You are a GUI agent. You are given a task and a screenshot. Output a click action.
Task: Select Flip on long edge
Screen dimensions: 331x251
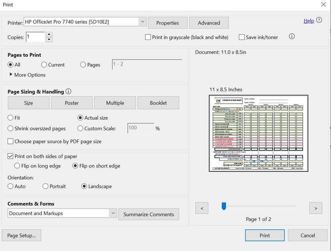[x=17, y=166]
